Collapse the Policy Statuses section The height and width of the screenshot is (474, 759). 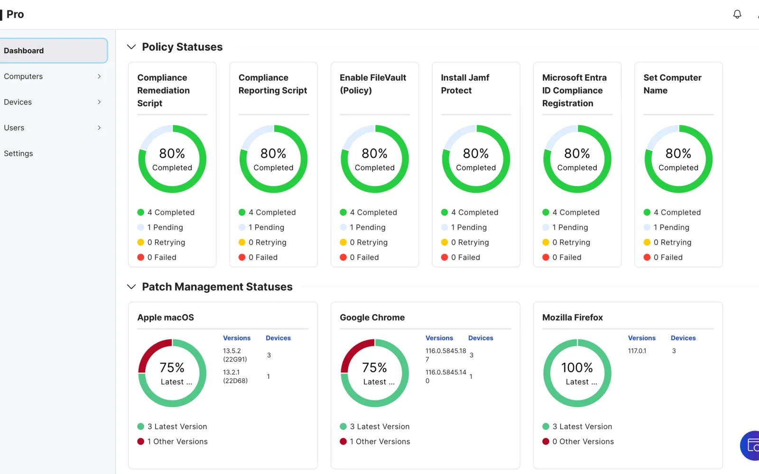tap(131, 47)
